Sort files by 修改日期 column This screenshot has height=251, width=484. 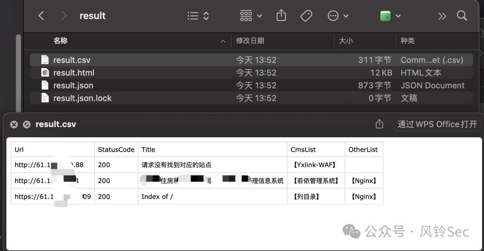(250, 41)
